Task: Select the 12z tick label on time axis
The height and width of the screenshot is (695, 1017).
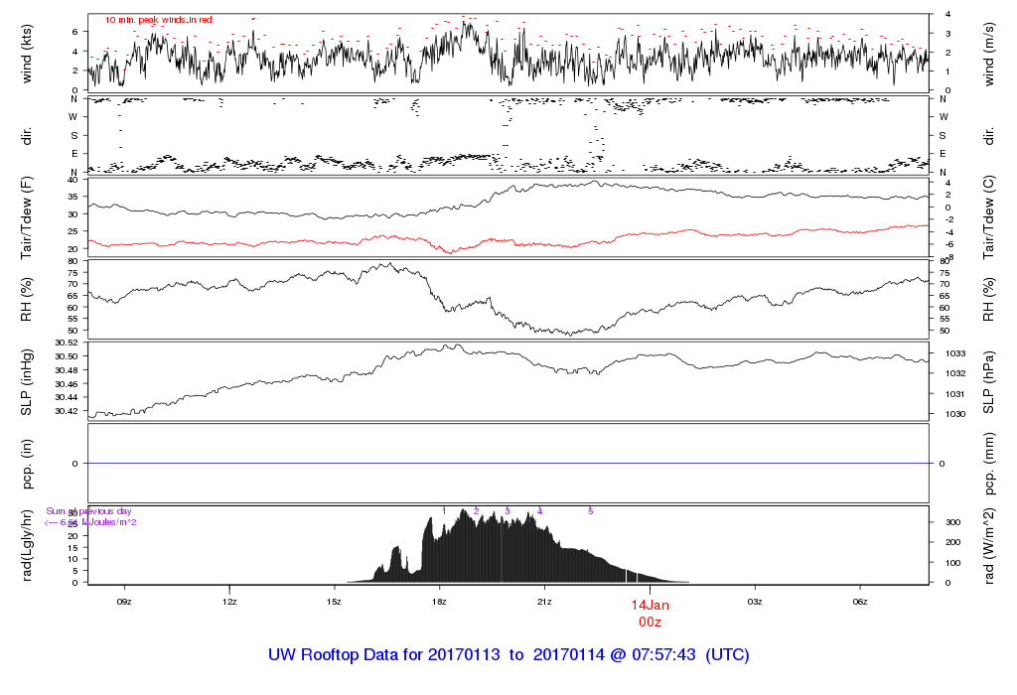Action: pos(229,600)
